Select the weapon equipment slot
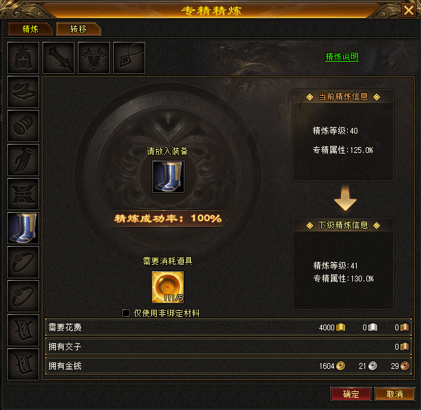The image size is (421, 410). 58,58
